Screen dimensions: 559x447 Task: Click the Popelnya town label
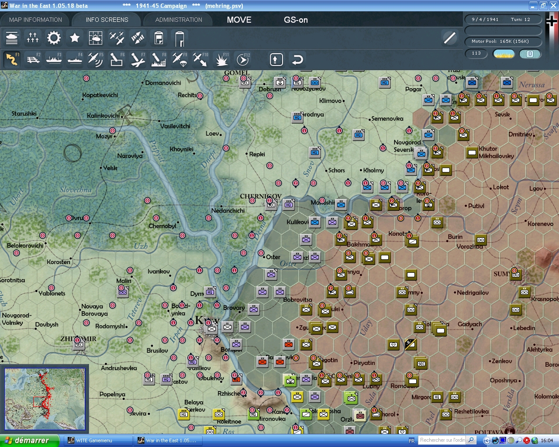(112, 394)
